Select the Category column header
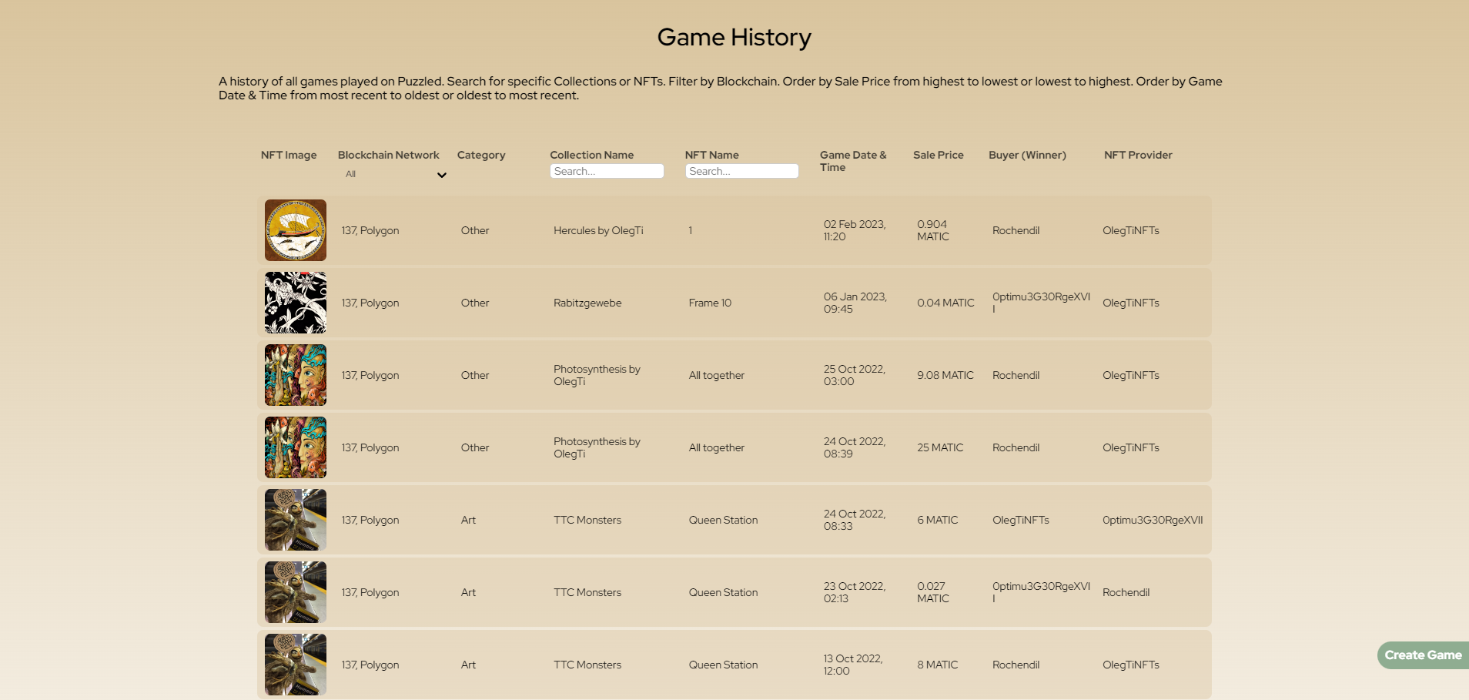1469x700 pixels. point(481,155)
